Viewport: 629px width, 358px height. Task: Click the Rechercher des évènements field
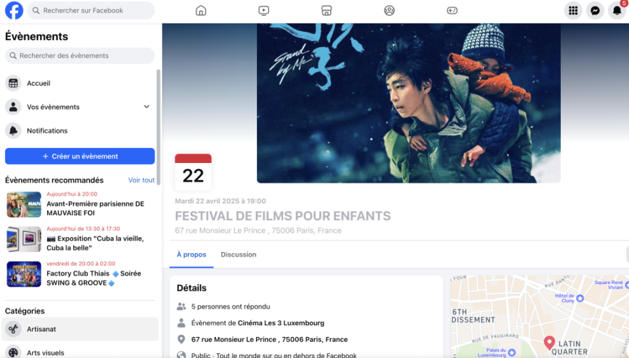(x=80, y=56)
